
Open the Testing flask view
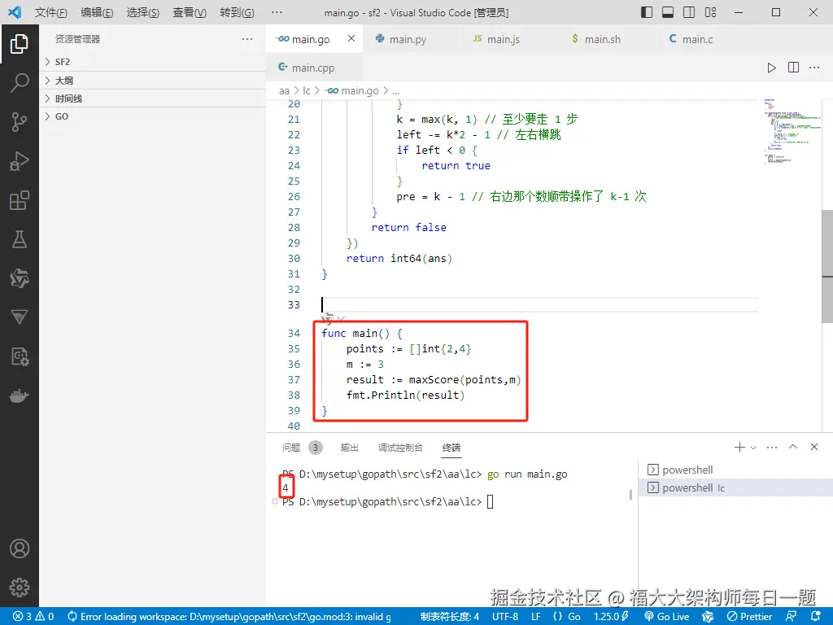tap(20, 239)
